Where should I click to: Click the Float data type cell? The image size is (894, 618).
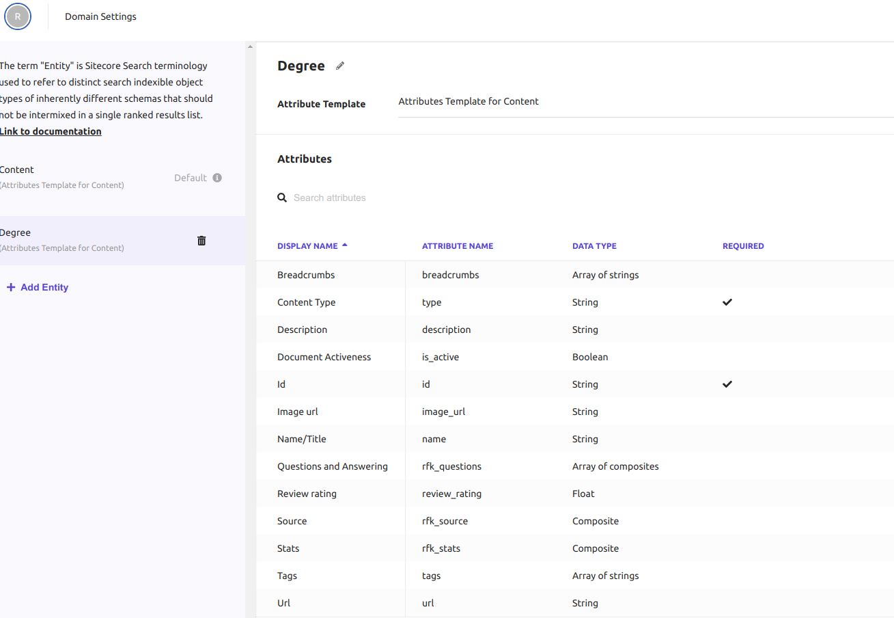pos(583,494)
